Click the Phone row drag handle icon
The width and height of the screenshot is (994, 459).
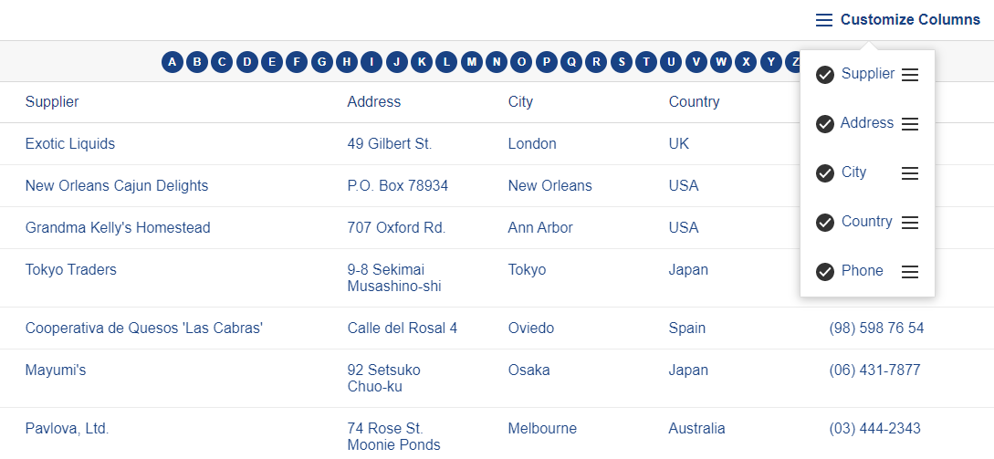[x=909, y=272]
